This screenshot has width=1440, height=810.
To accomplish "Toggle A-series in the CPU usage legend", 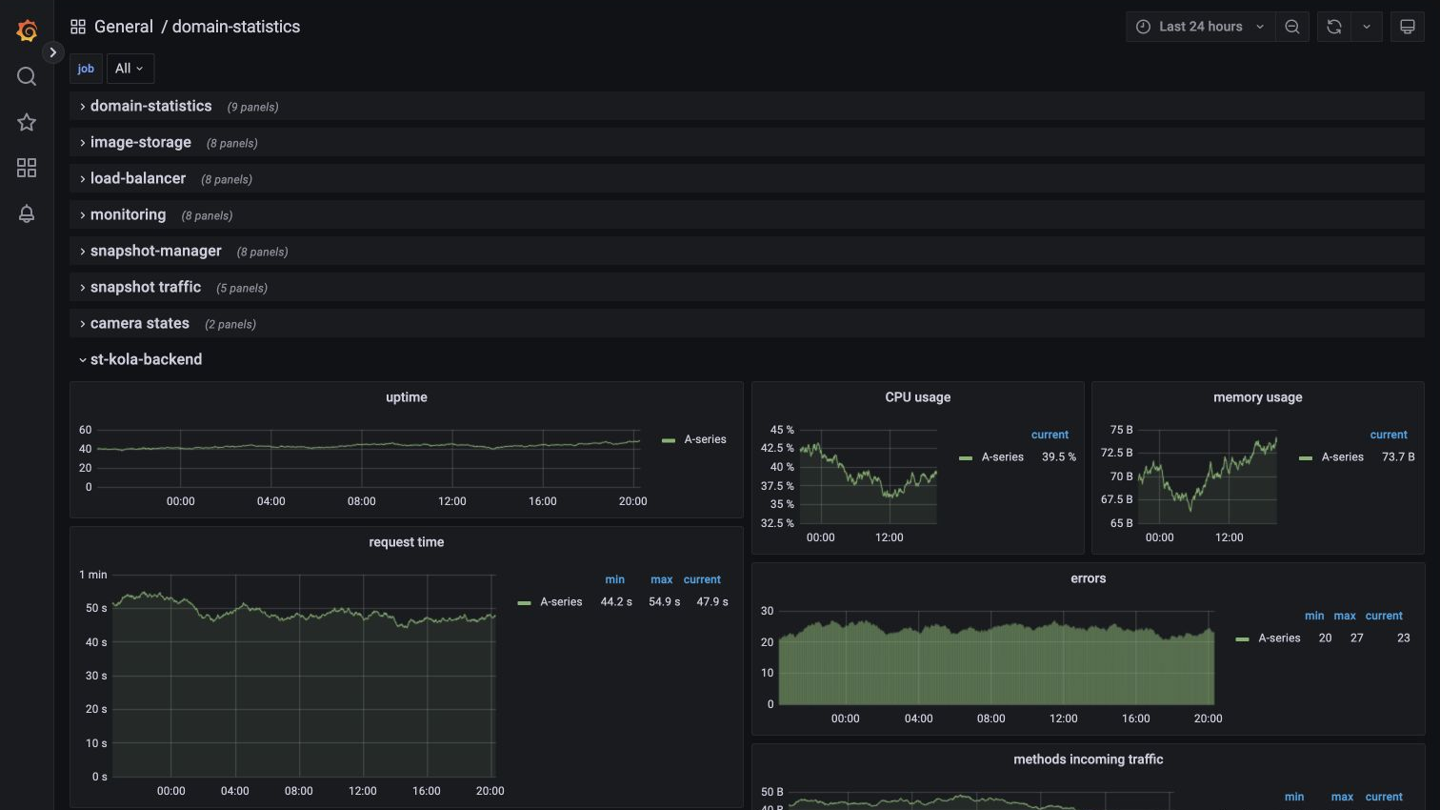I will [1003, 457].
